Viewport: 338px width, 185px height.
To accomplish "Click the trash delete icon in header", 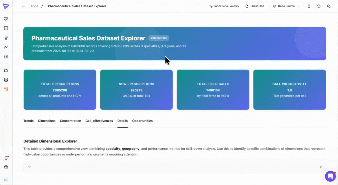I will [x=309, y=6].
